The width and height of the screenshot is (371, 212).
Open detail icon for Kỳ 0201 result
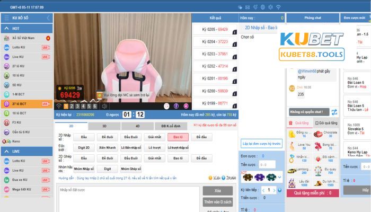tap(234, 82)
